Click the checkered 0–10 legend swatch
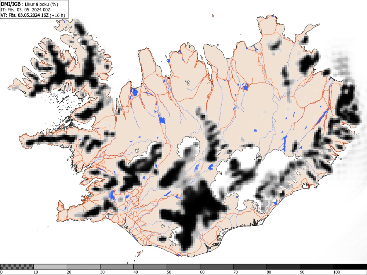Viewport: 367px width, 275px height. pyautogui.click(x=17, y=267)
